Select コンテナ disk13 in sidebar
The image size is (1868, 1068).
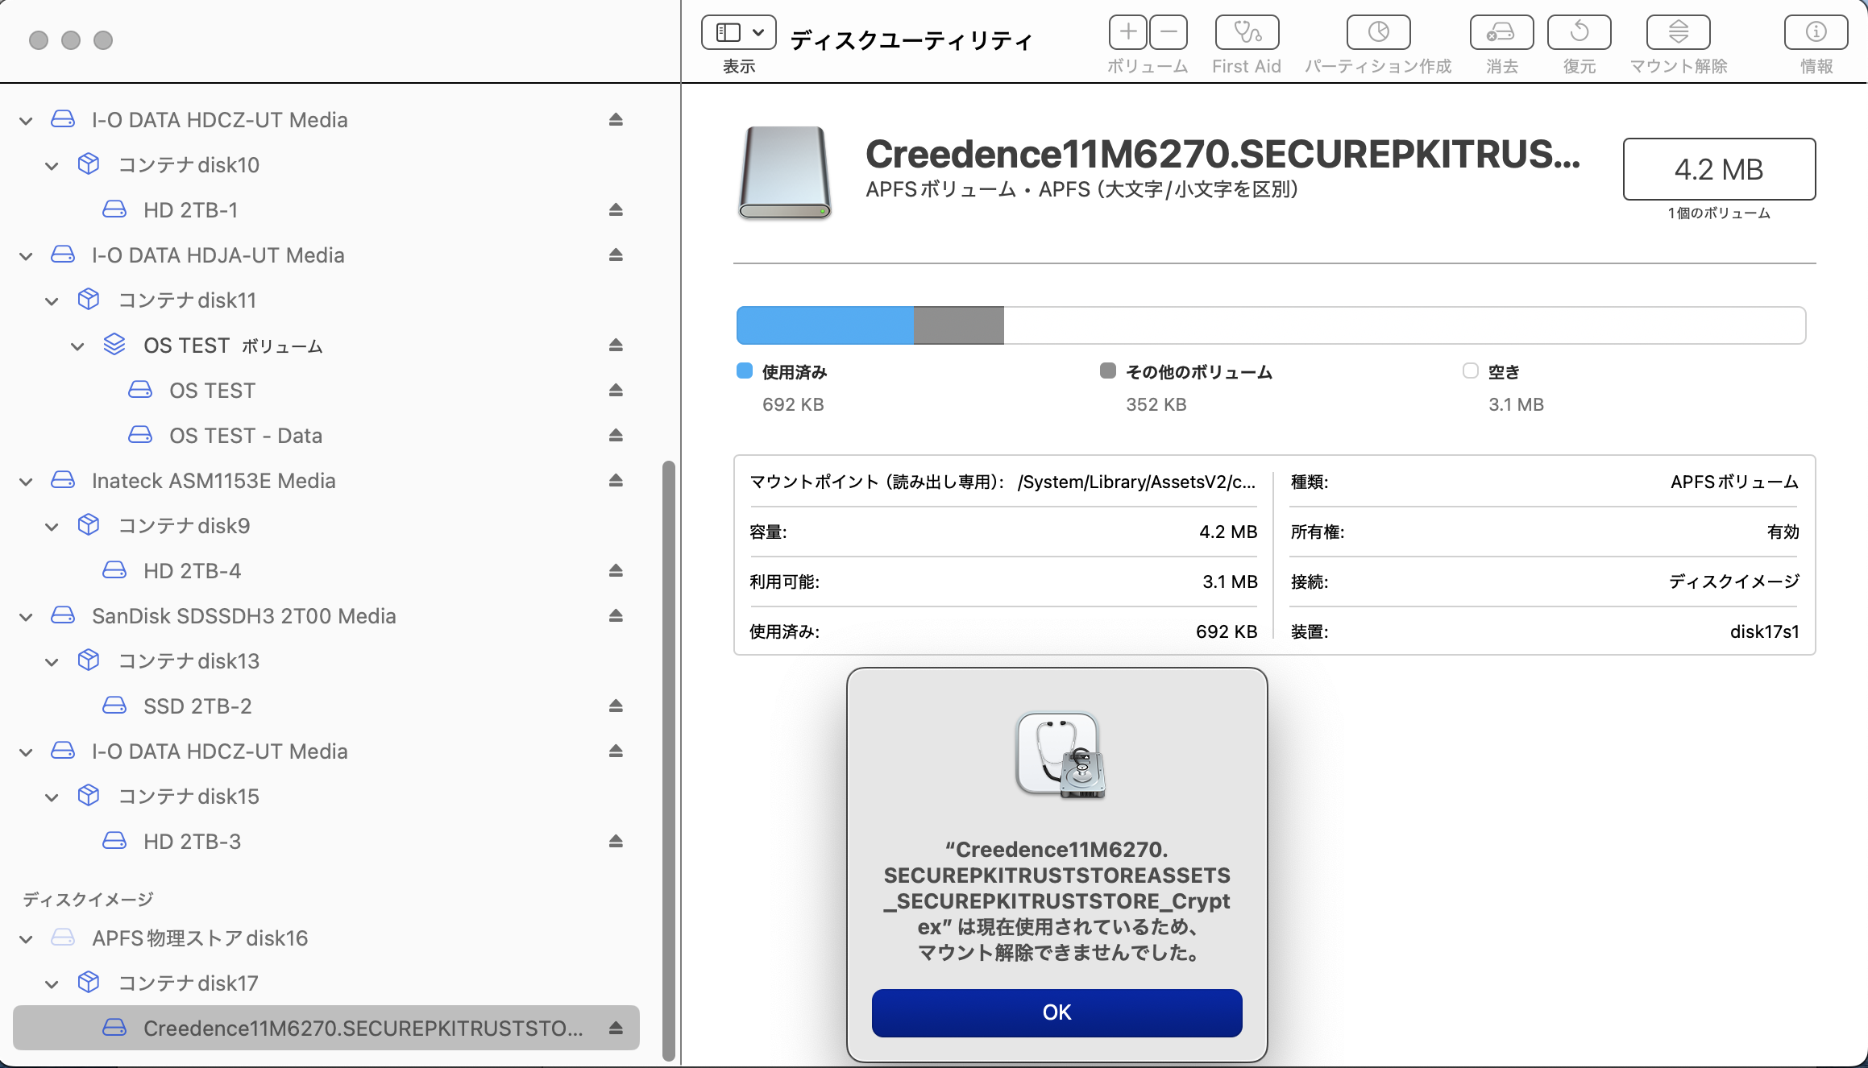click(189, 661)
